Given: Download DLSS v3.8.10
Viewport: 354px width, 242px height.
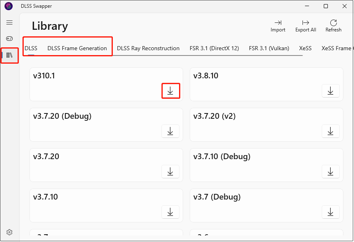Looking at the screenshot, I should pos(331,91).
